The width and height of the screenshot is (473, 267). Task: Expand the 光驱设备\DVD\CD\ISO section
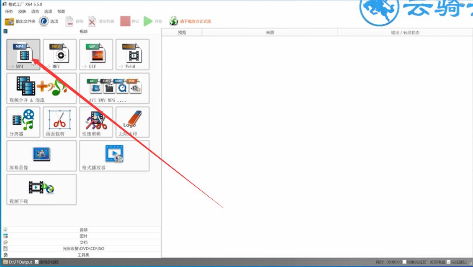click(82, 249)
